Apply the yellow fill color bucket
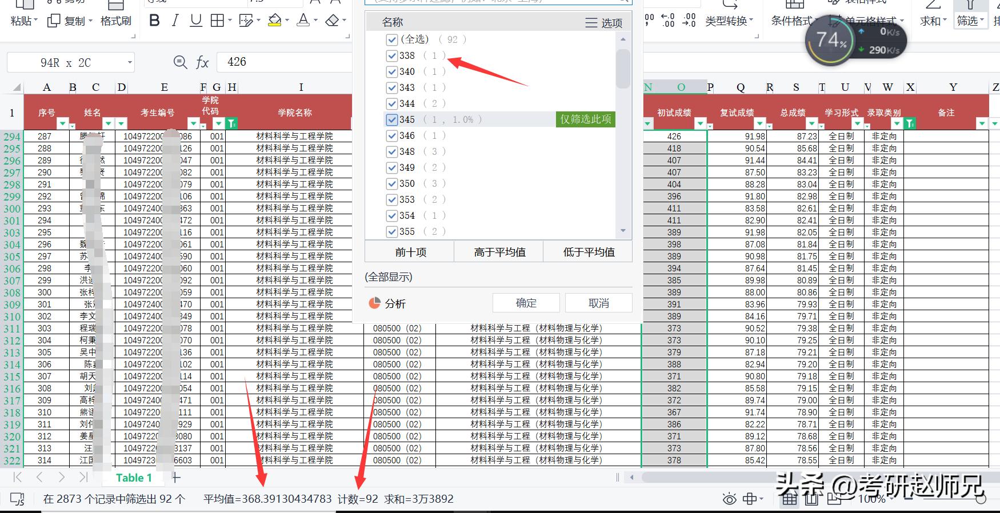Viewport: 1000px width, 513px height. [x=275, y=21]
